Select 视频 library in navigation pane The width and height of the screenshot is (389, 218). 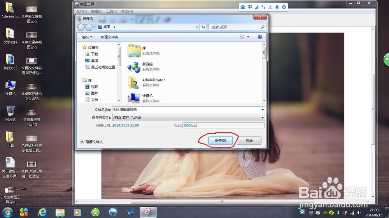tap(92, 87)
